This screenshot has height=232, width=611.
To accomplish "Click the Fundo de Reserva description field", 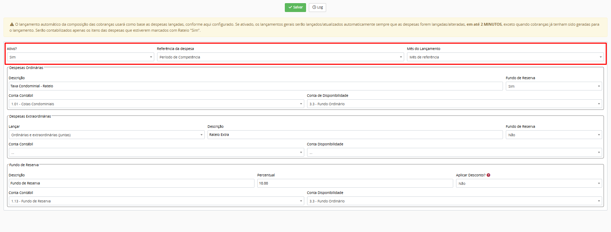I will click(131, 183).
